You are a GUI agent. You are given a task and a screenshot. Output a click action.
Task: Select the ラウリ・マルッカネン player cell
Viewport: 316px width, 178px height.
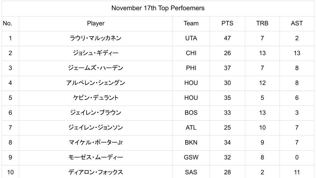point(95,38)
